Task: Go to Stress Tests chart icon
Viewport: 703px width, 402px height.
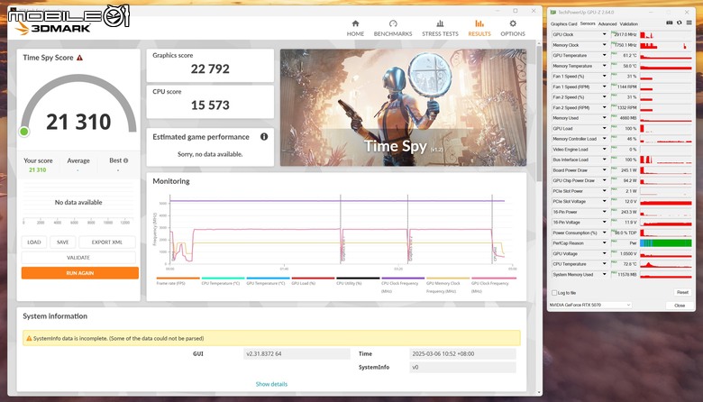Action: tap(440, 23)
